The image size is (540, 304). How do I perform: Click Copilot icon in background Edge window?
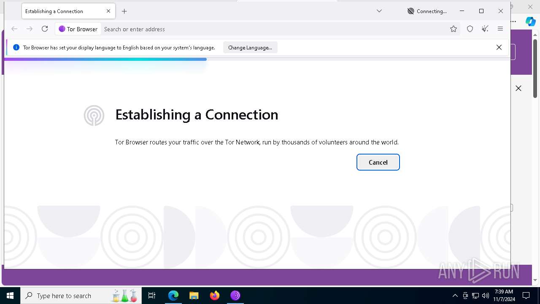click(x=530, y=21)
